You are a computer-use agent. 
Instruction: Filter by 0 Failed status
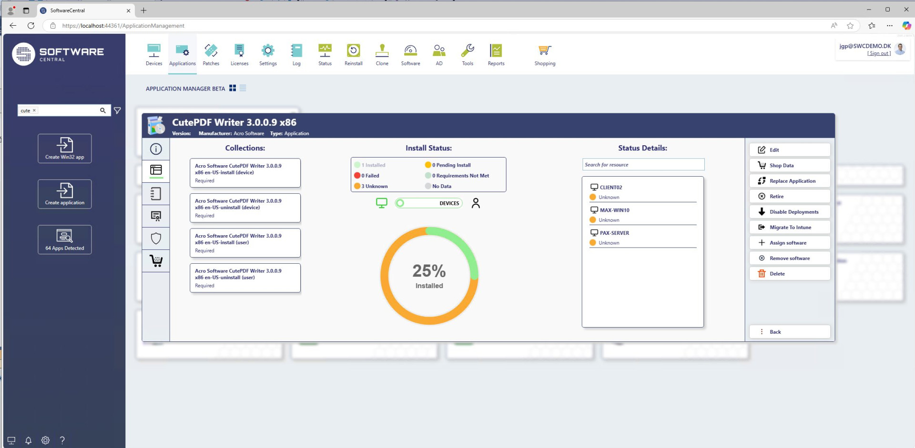tap(367, 176)
